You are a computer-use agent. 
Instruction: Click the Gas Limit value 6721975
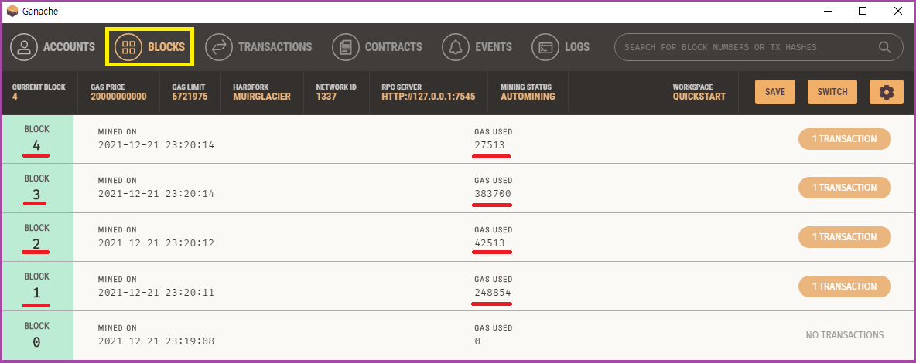click(190, 97)
